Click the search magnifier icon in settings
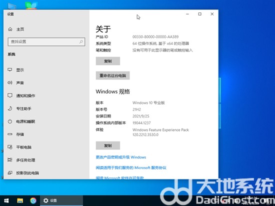Image resolution: width=275 pixels, height=206 pixels. pos(81,41)
